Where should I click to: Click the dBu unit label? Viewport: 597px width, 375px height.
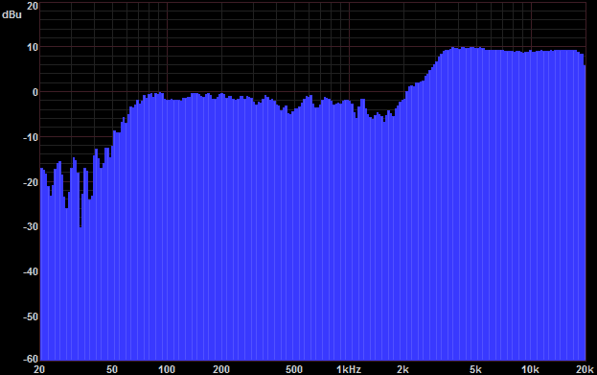[x=11, y=14]
